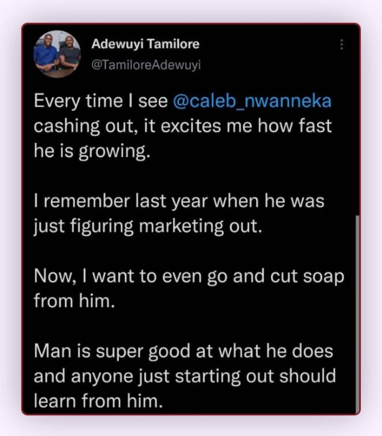Click the @TamiloreAdewuyi handle
Viewport: 382px width, 436px height.
(x=146, y=65)
